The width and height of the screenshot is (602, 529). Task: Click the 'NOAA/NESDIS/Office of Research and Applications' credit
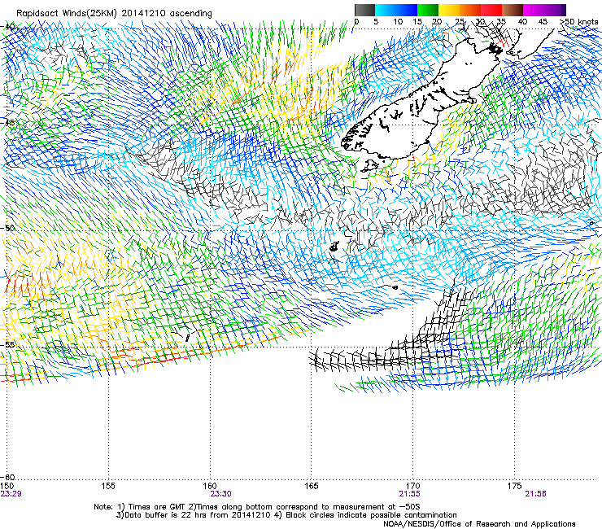[x=479, y=524]
